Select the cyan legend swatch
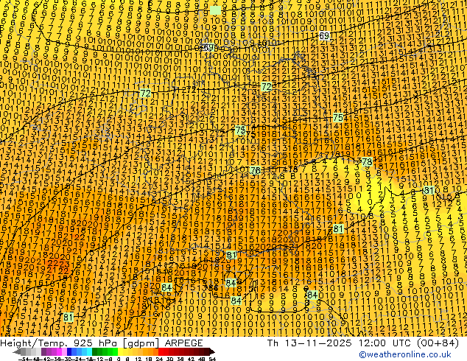 (89, 351)
